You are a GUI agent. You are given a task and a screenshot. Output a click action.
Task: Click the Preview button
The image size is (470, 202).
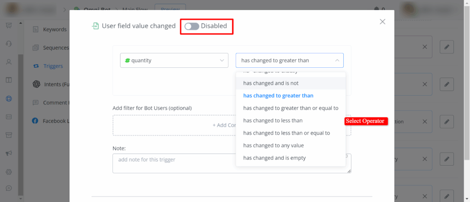pos(170,8)
